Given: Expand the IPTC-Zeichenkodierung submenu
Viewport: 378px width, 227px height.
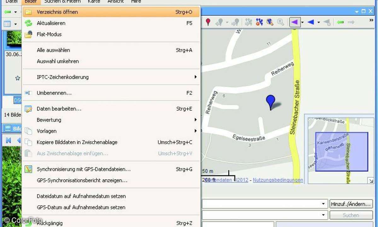Looking at the screenshot, I should (195, 77).
